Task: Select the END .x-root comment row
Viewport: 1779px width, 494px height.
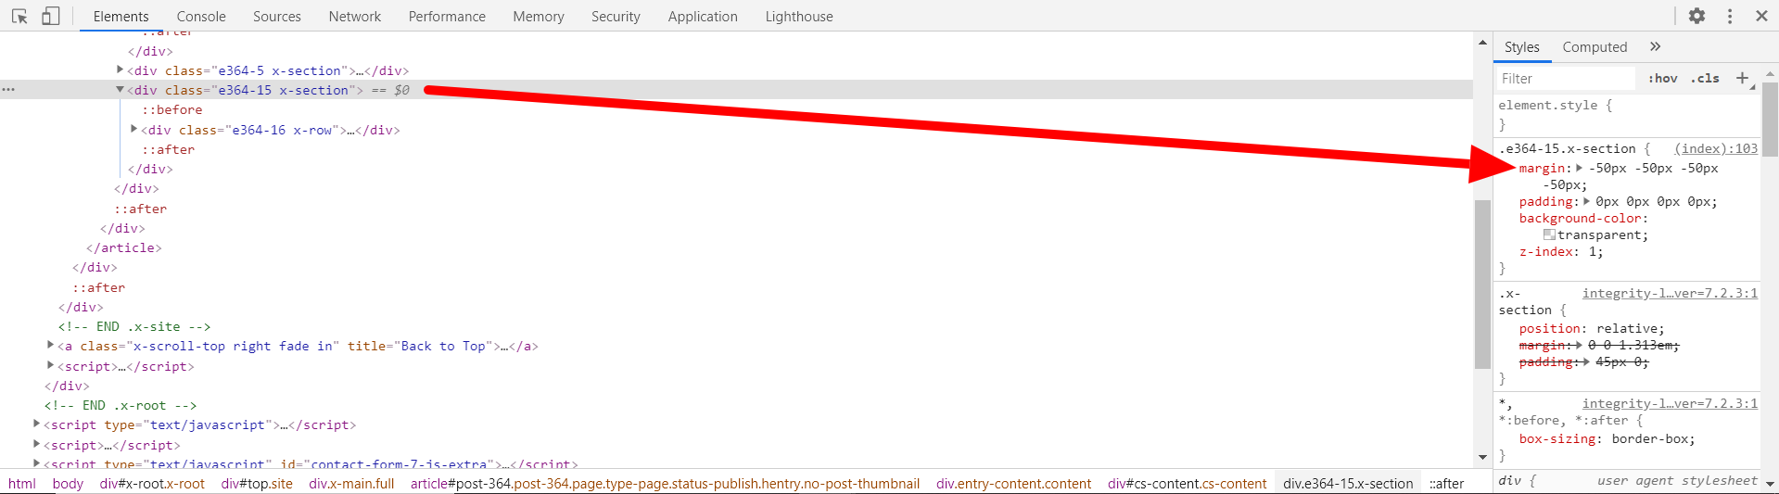Action: pos(120,405)
